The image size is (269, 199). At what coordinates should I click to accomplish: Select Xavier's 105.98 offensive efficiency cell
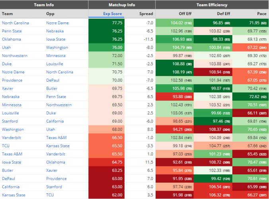pyautogui.click(x=175, y=88)
